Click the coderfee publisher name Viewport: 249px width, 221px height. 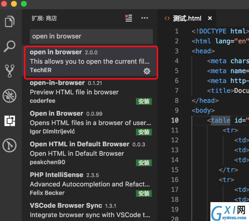[43, 101]
